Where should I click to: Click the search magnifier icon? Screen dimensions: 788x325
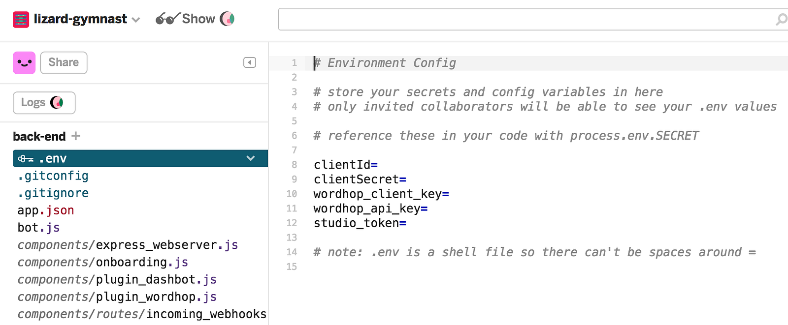coord(781,20)
